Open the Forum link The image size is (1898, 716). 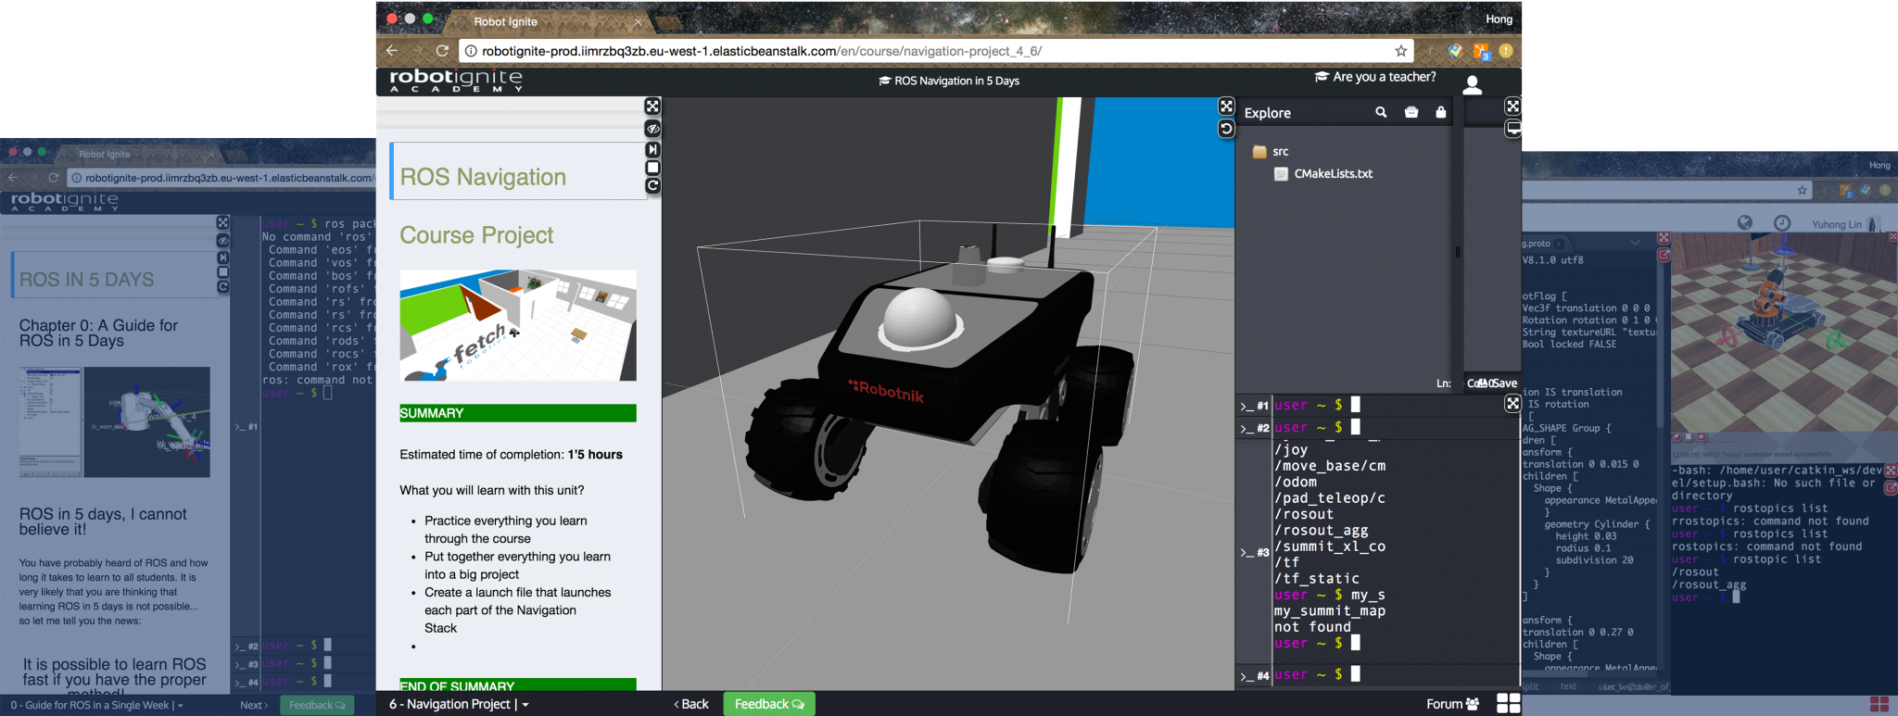coord(1452,704)
